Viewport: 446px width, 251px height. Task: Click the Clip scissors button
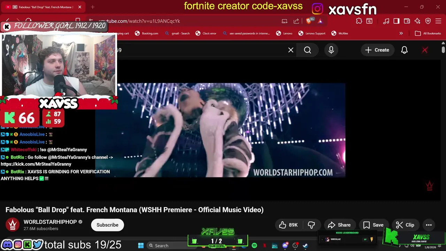(405, 225)
